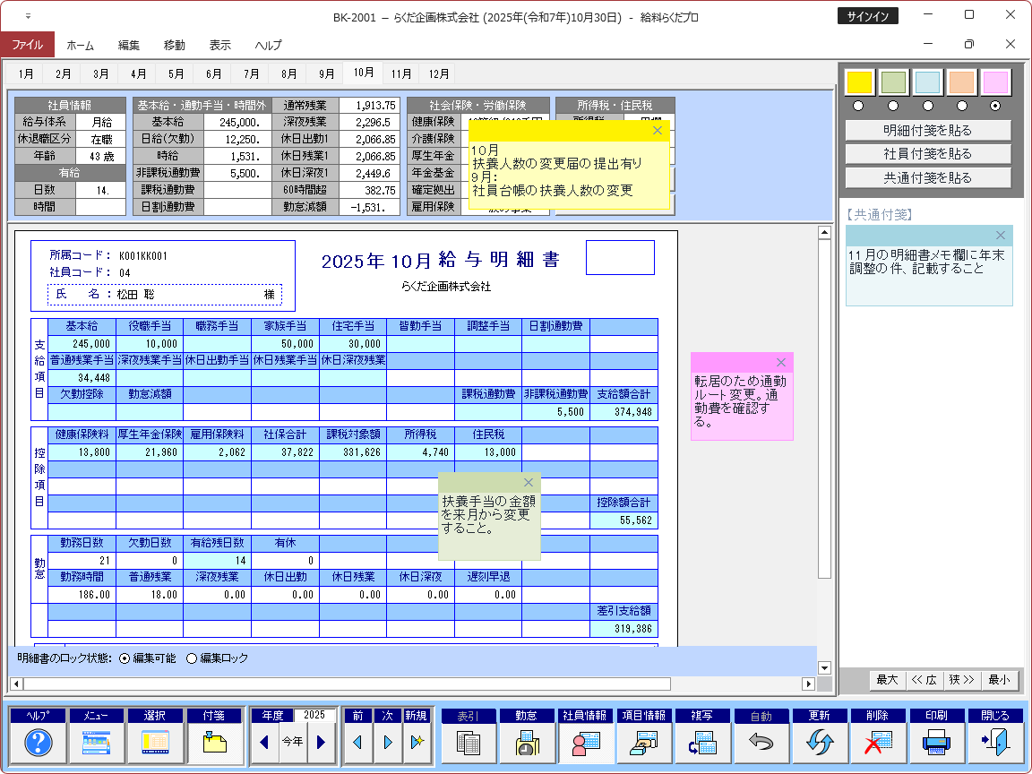Image resolution: width=1032 pixels, height=774 pixels.
Task: Go to previous fiscal year arrow
Action: point(264,743)
